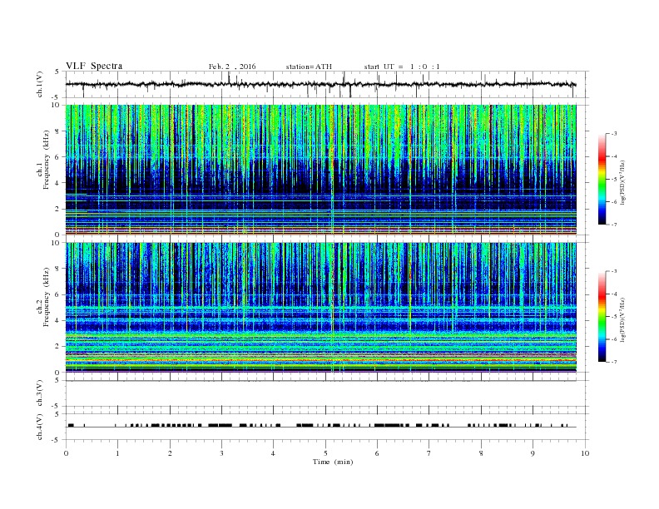This screenshot has height=509, width=659.
Task: Click the "6" tick on the time axis
Action: click(x=377, y=453)
